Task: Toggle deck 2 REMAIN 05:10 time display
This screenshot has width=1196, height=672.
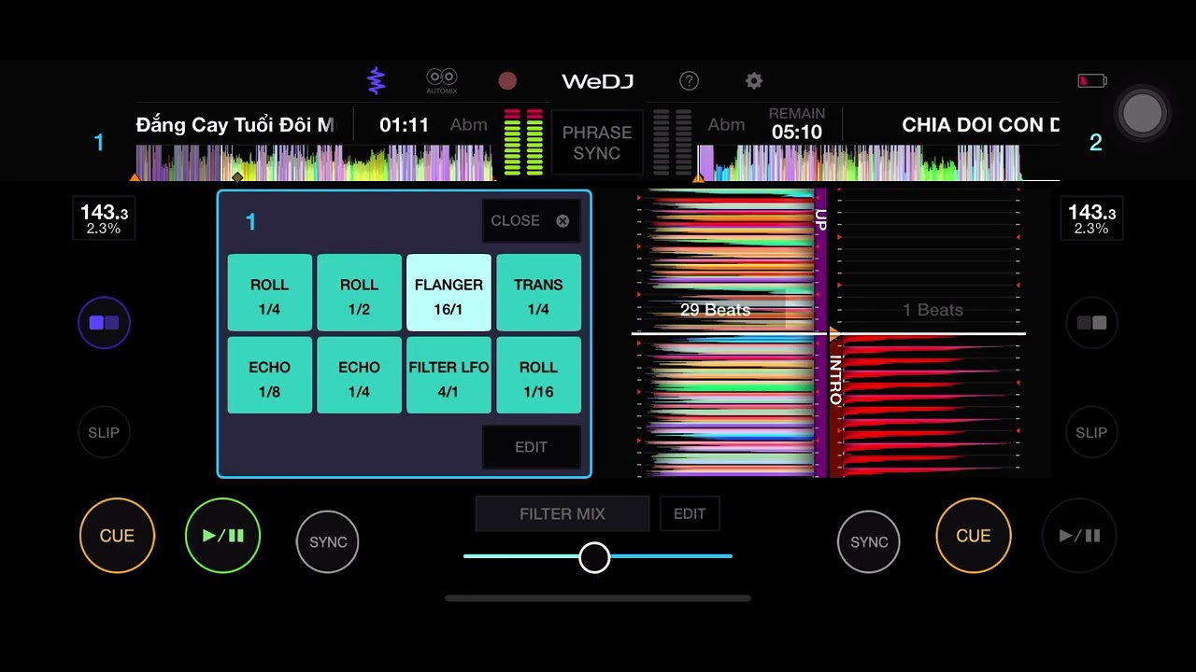Action: point(796,124)
